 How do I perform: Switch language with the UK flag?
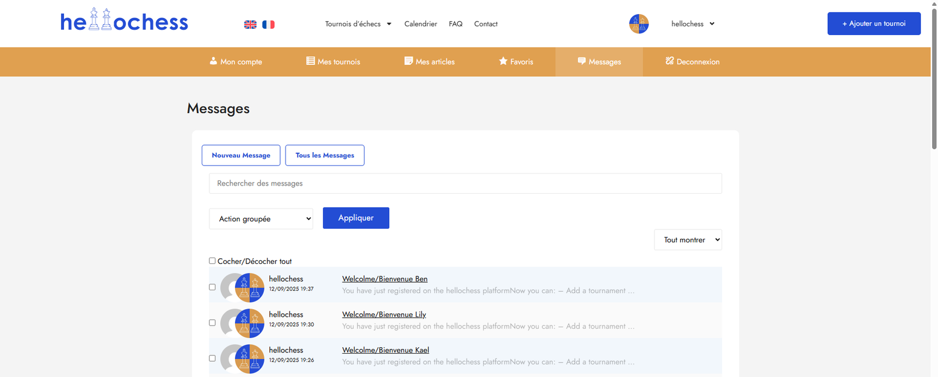coord(250,25)
